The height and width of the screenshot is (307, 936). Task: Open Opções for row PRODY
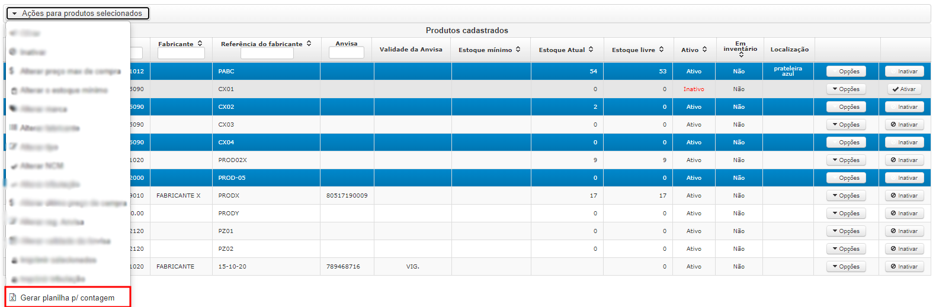[846, 213]
